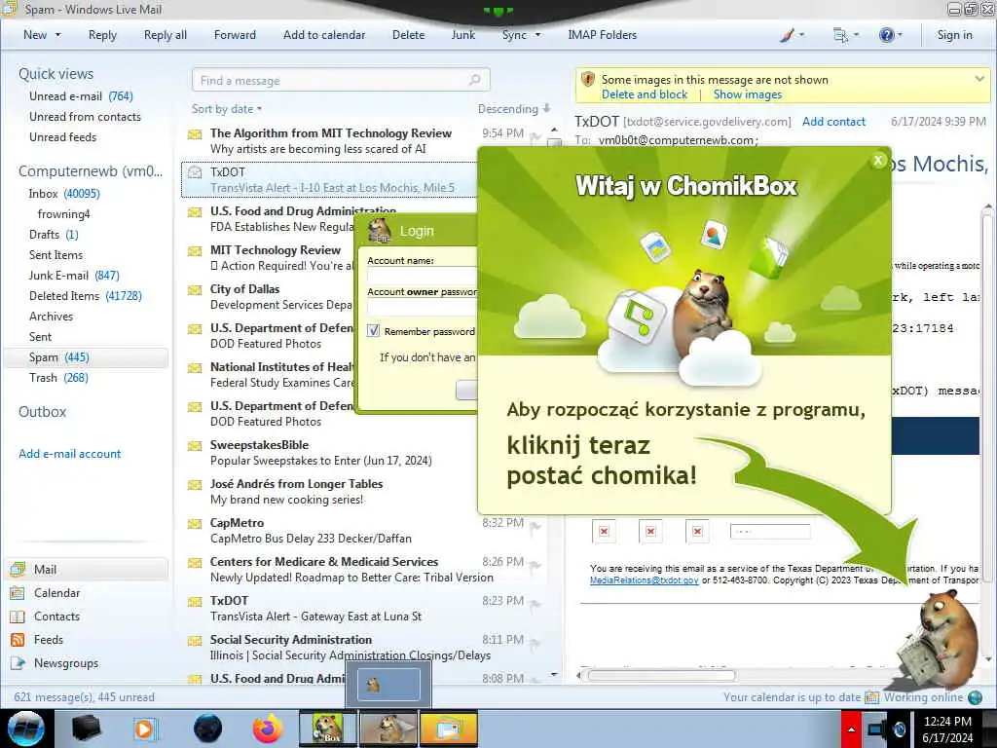Click Add e-mail account link
Viewport: 997px width, 748px height.
(x=70, y=454)
